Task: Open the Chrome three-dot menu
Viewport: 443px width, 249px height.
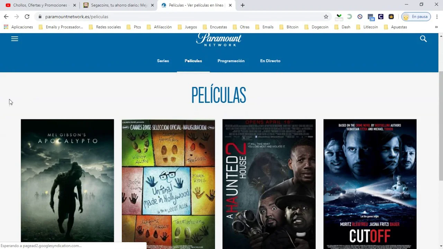Action: pos(437,17)
